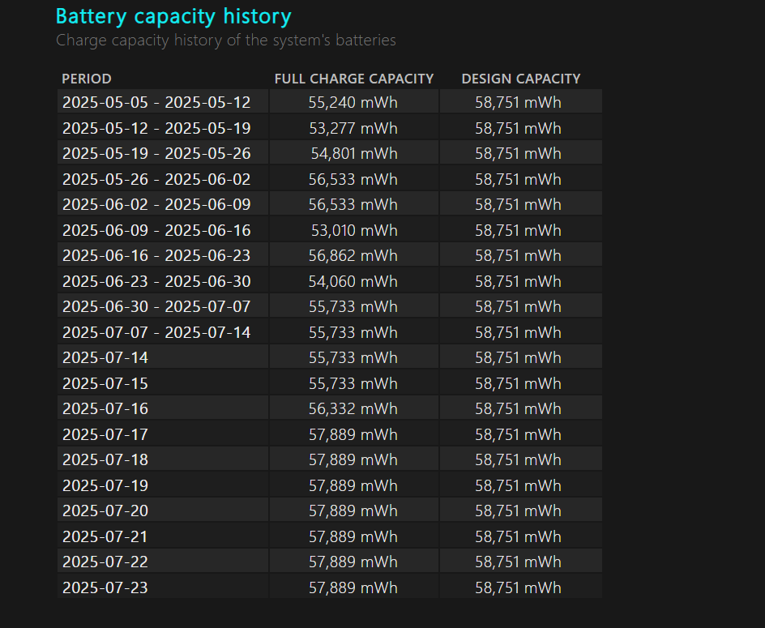Select the 53,277 mWh capacity value

click(353, 128)
